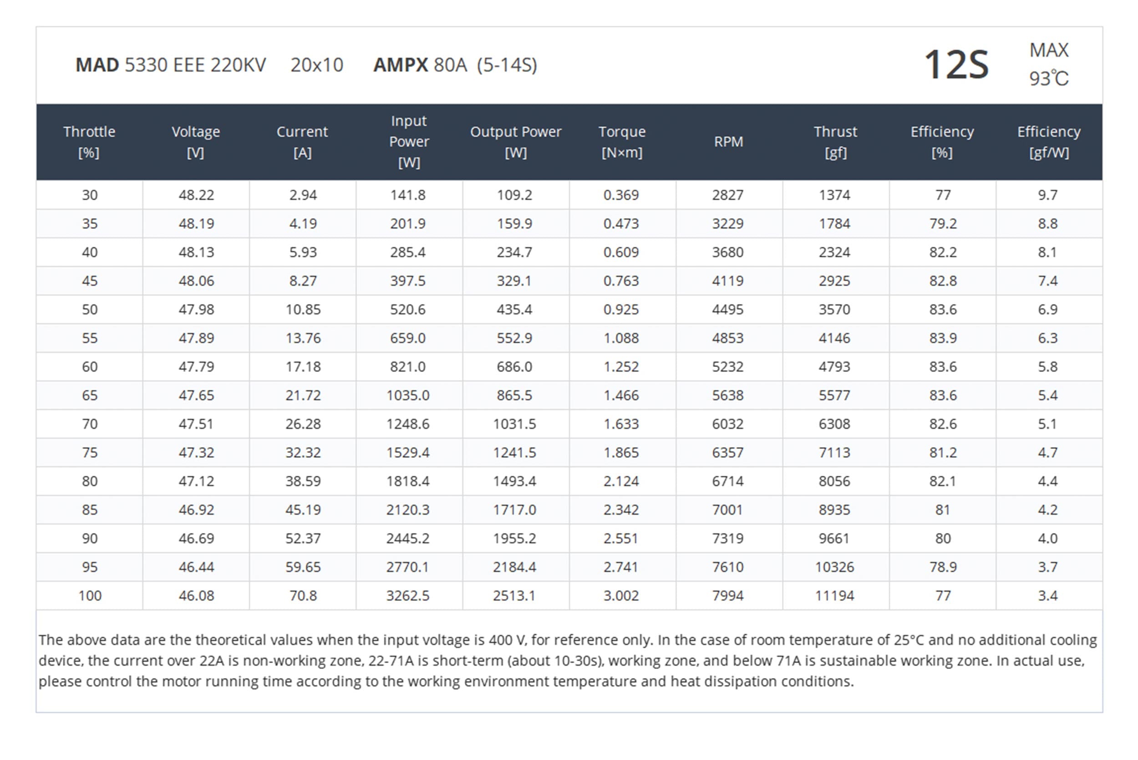Image resolution: width=1138 pixels, height=760 pixels.
Task: Click the large 12S label
Action: (x=956, y=65)
